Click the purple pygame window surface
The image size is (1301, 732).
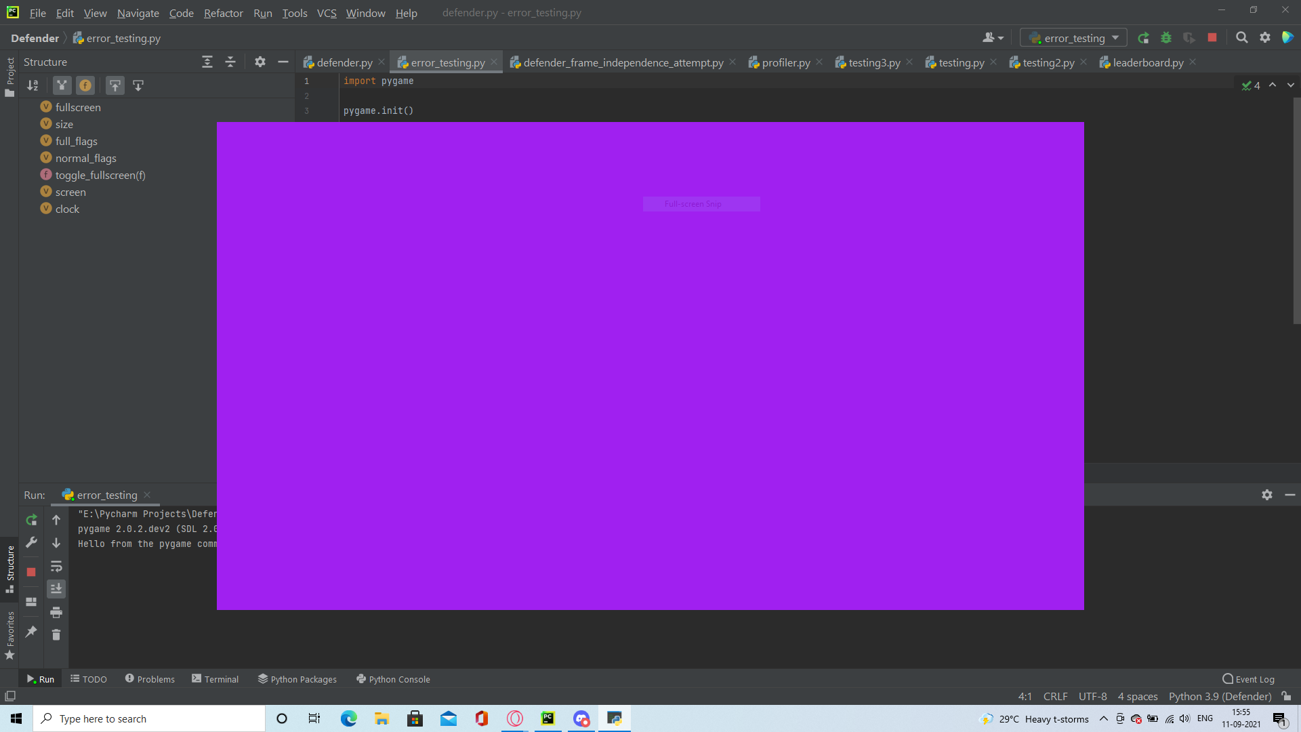[x=650, y=380]
